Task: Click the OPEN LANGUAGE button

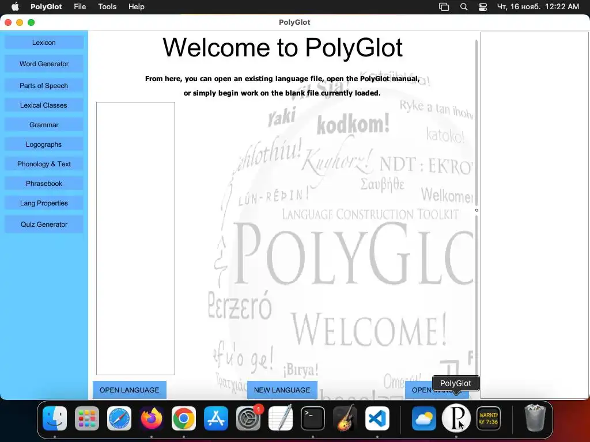Action: point(130,390)
